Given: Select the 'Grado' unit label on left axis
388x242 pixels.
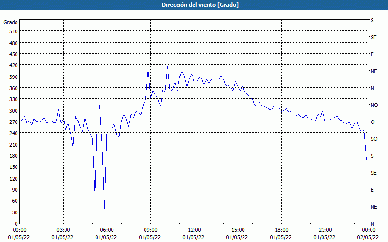Looking at the screenshot, I should click(11, 22).
